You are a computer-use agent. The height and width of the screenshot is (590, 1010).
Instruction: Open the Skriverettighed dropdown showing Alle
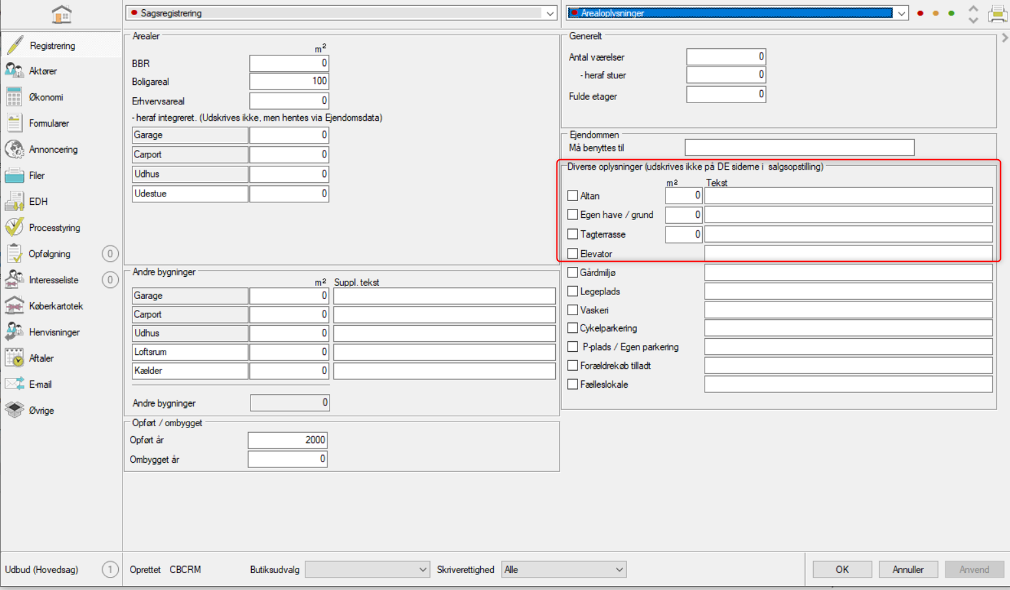(x=619, y=570)
